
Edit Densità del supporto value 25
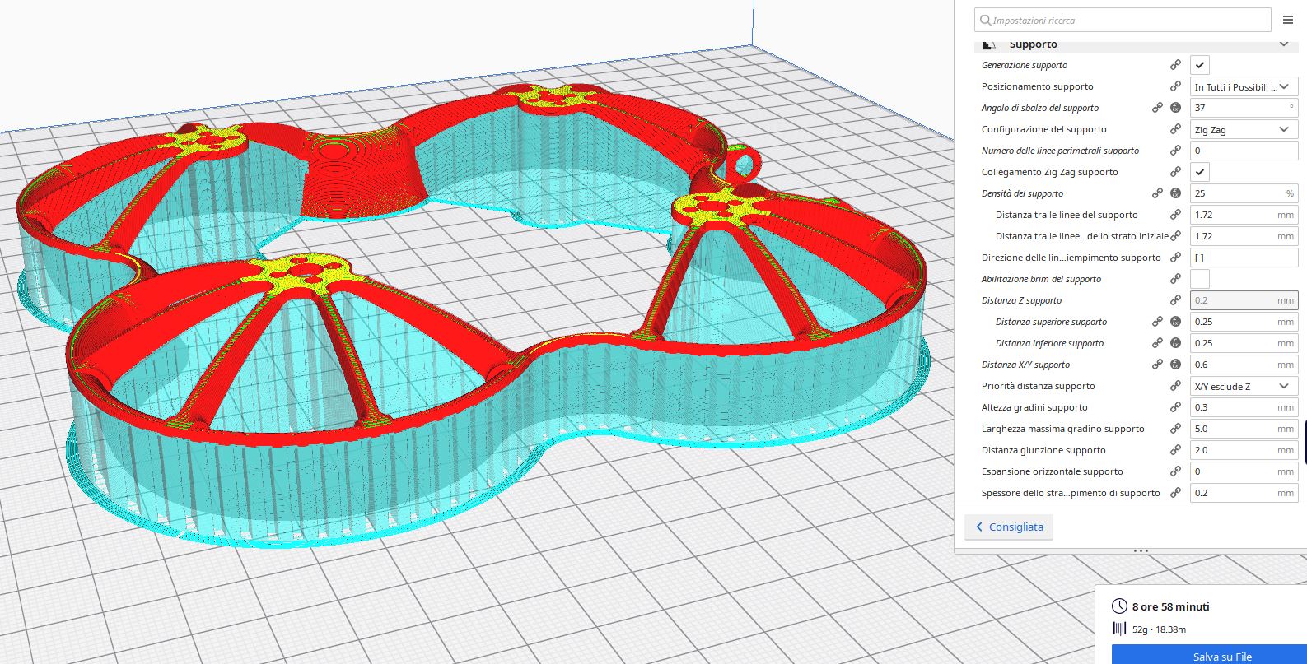[x=1244, y=193]
